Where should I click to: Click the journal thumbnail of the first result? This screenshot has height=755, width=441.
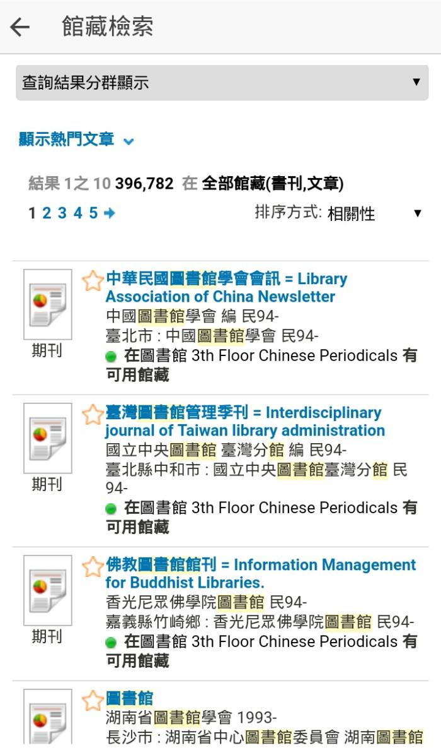47,304
